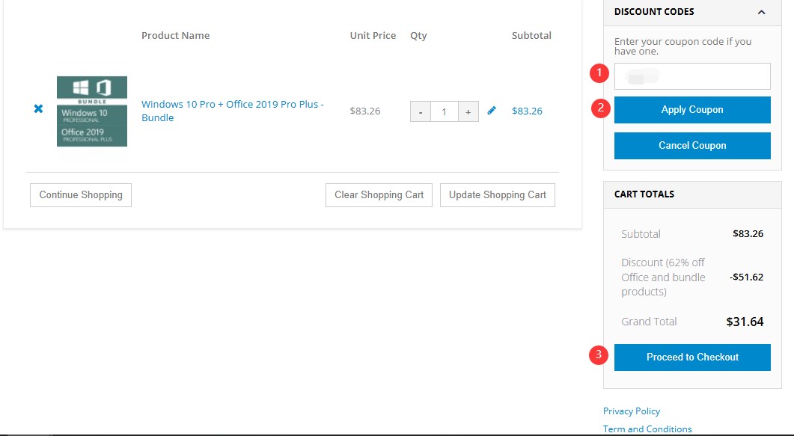This screenshot has height=436, width=794.
Task: Click the row subtotal $83.26 in blue
Action: click(x=527, y=111)
